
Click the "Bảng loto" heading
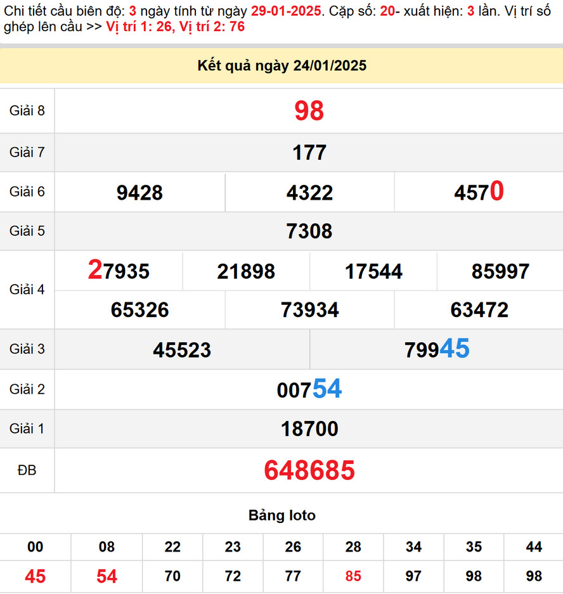pyautogui.click(x=281, y=515)
